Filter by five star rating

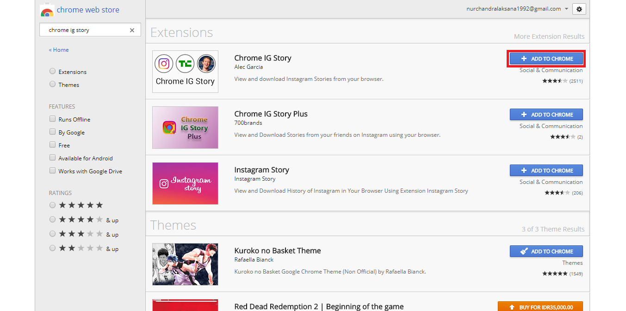click(x=53, y=205)
